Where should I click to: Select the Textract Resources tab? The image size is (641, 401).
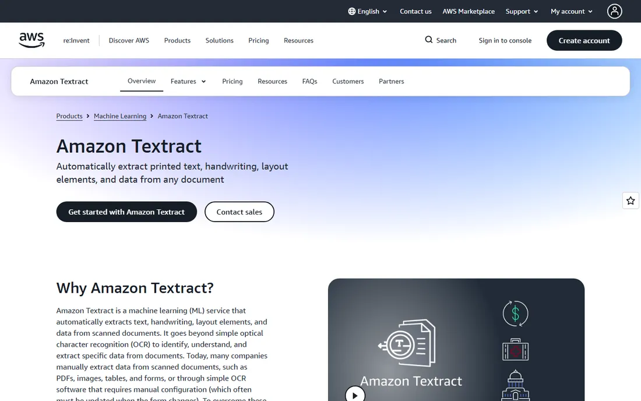coord(272,82)
